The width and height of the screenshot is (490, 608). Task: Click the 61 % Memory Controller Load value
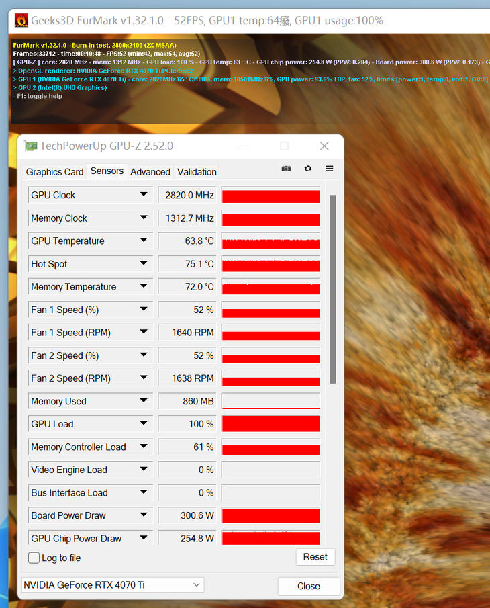click(188, 447)
